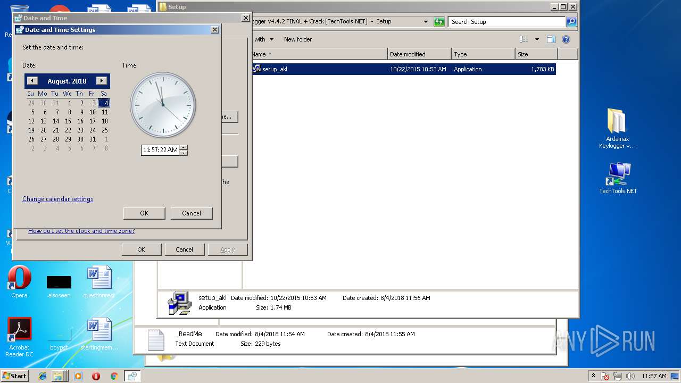
Task: Toggle the preview pane icon
Action: point(551,39)
